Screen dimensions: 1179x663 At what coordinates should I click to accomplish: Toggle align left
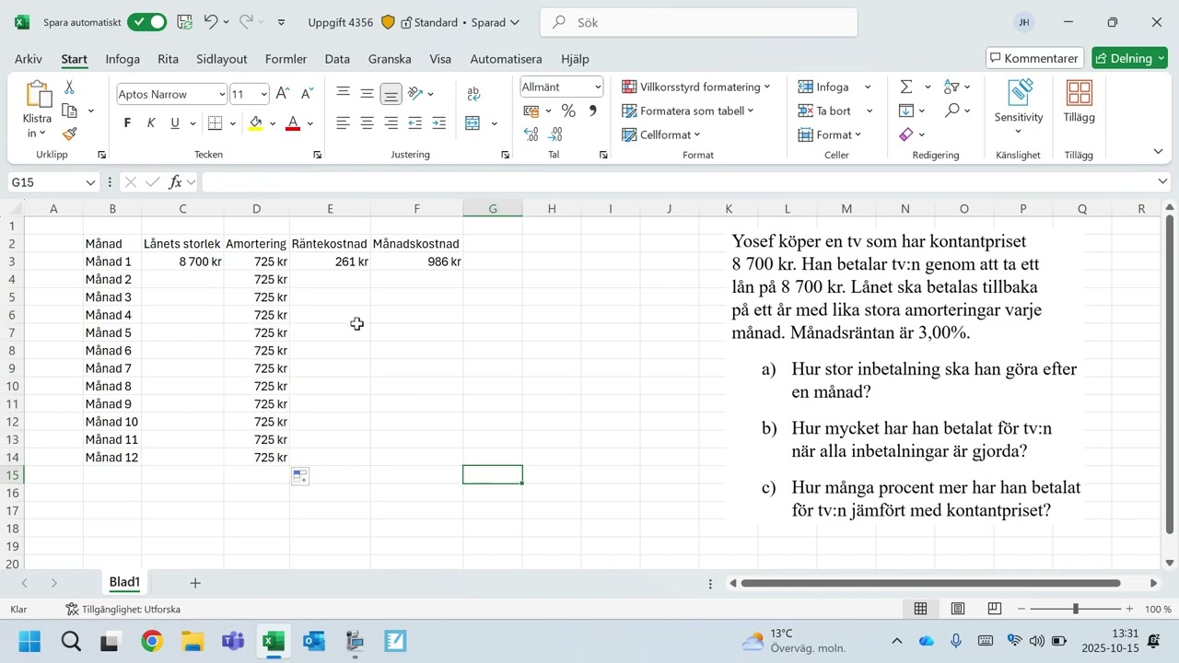point(343,123)
